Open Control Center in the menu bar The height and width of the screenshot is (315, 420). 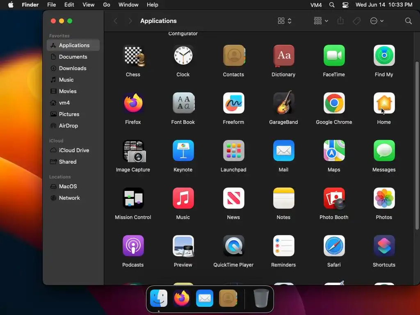[345, 5]
